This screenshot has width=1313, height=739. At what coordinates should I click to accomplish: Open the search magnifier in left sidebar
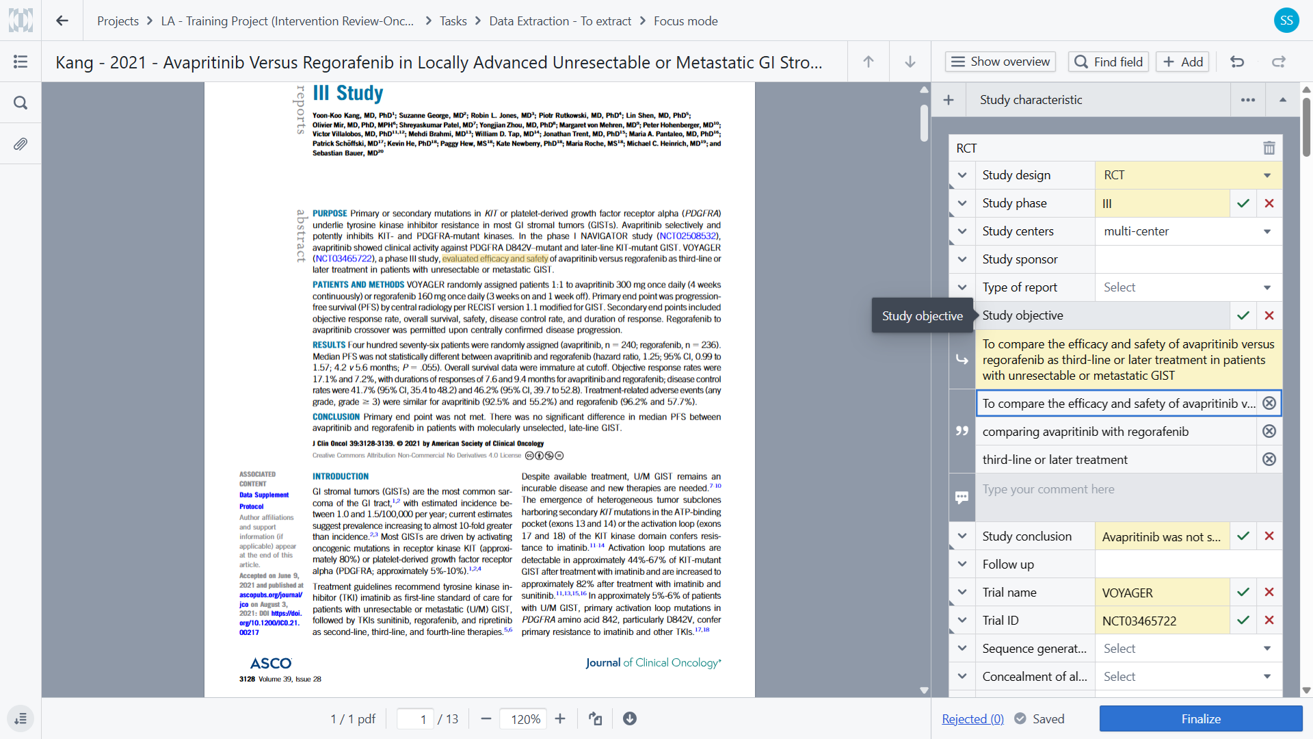21,103
